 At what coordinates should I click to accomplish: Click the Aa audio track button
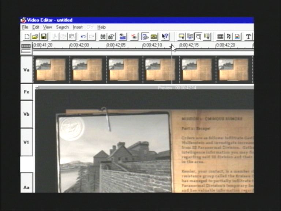pos(26,184)
